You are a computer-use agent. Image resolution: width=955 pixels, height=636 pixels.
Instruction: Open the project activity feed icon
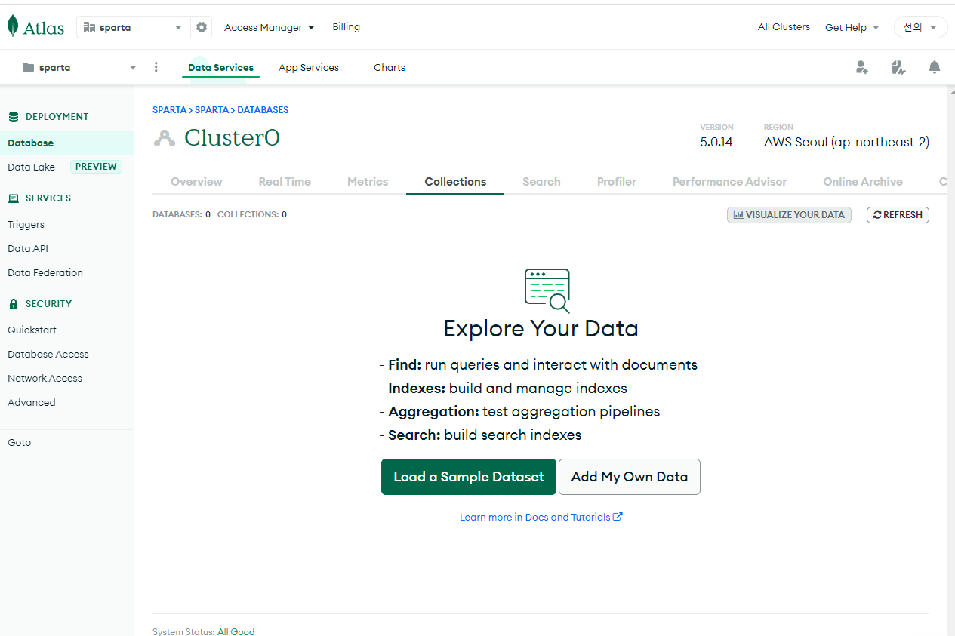tap(898, 67)
